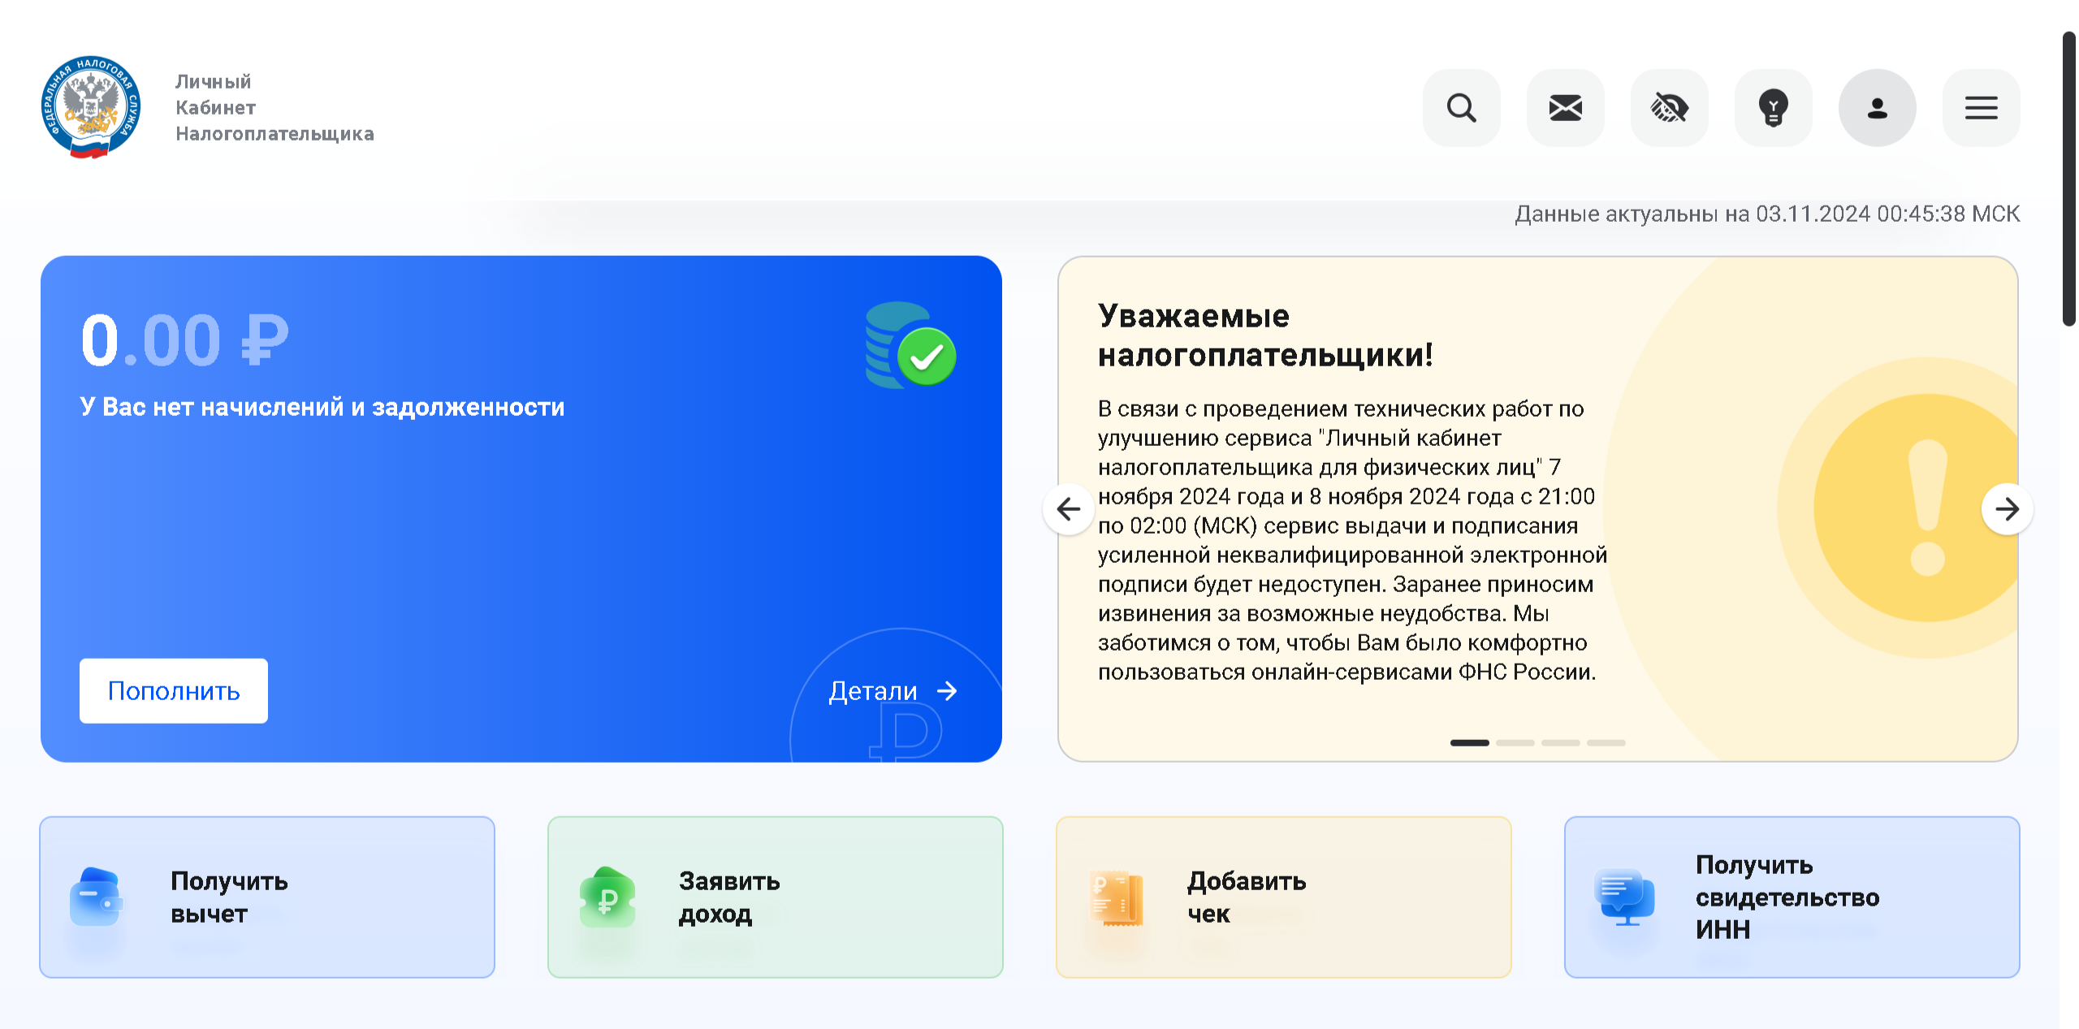Select the fourth carousel indicator

pyautogui.click(x=1606, y=743)
